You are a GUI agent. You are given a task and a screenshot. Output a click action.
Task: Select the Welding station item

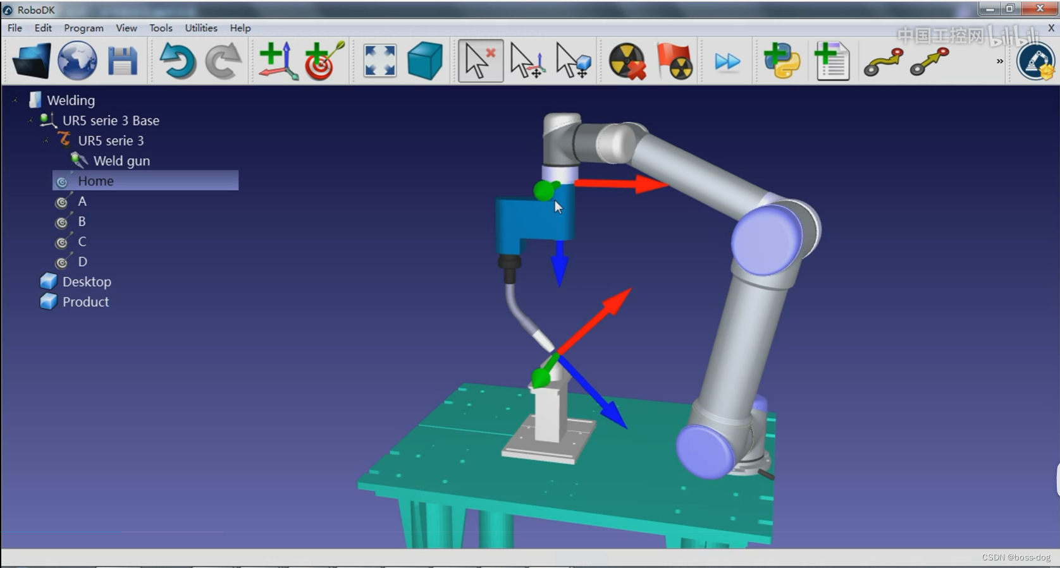click(71, 100)
